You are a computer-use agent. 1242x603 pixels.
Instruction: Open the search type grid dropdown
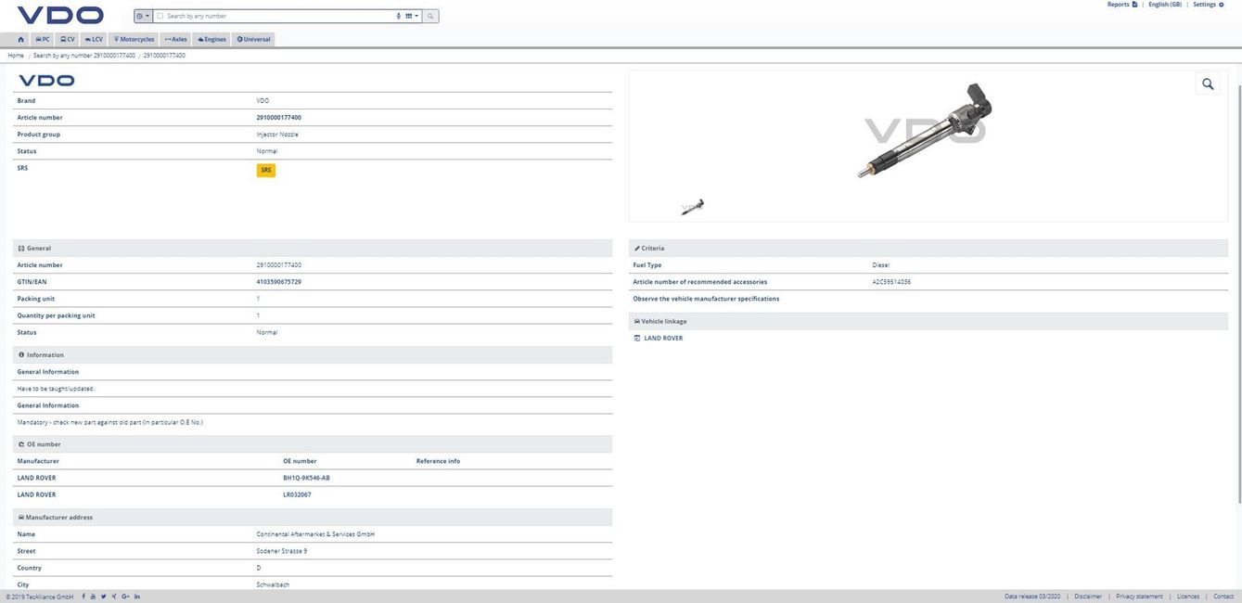coord(412,16)
